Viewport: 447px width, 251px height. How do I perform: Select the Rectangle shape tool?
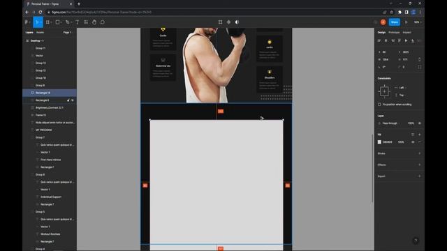57,22
